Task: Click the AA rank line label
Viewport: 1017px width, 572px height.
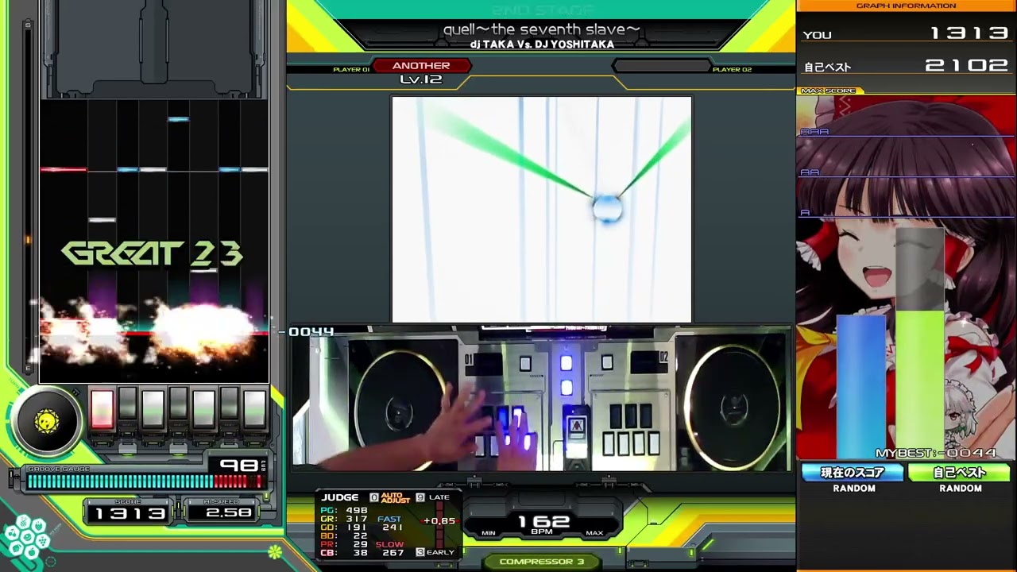Action: click(810, 172)
